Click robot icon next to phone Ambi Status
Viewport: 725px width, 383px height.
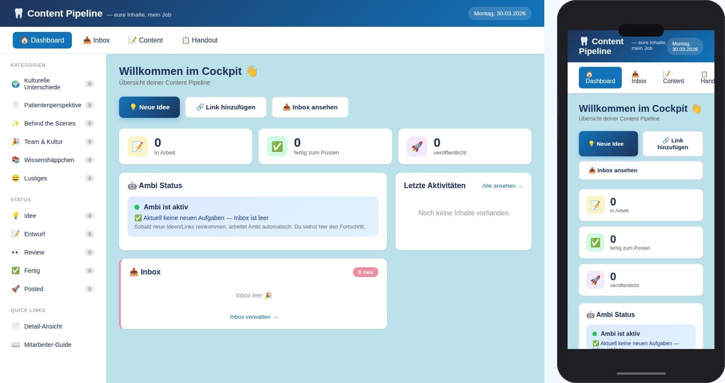(x=591, y=315)
